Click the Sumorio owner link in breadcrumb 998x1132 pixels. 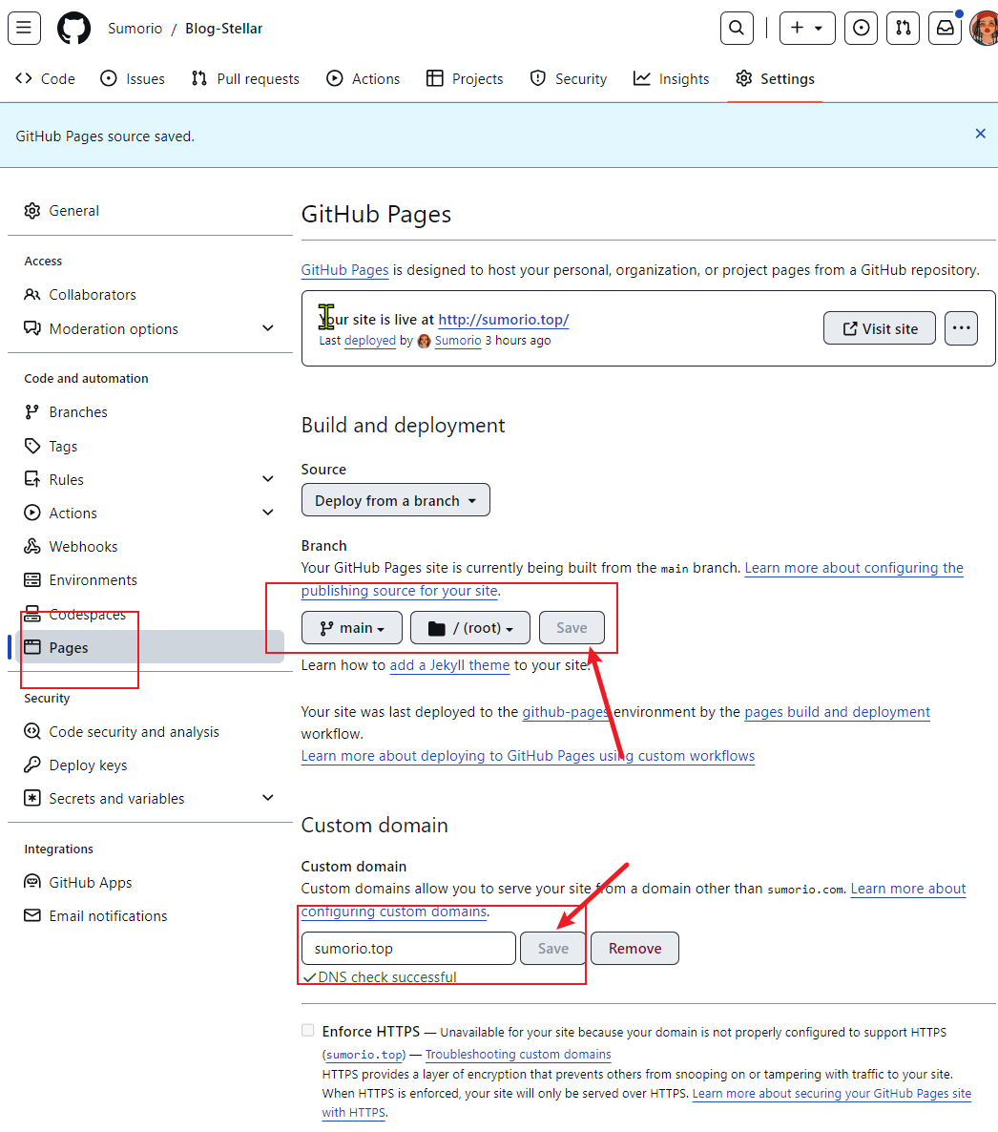pos(135,28)
